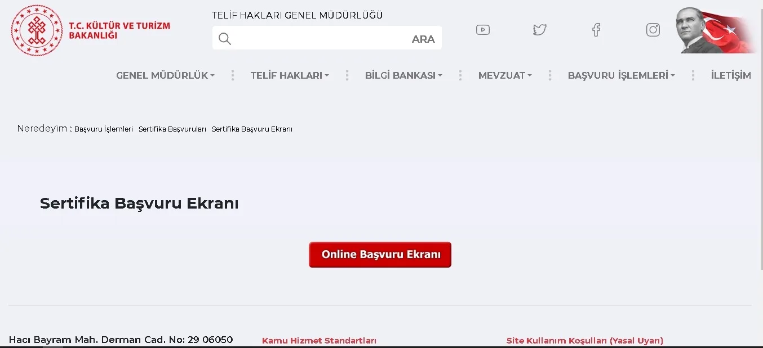Expand the BAŞVURU İŞLEMLERİ menu

621,75
